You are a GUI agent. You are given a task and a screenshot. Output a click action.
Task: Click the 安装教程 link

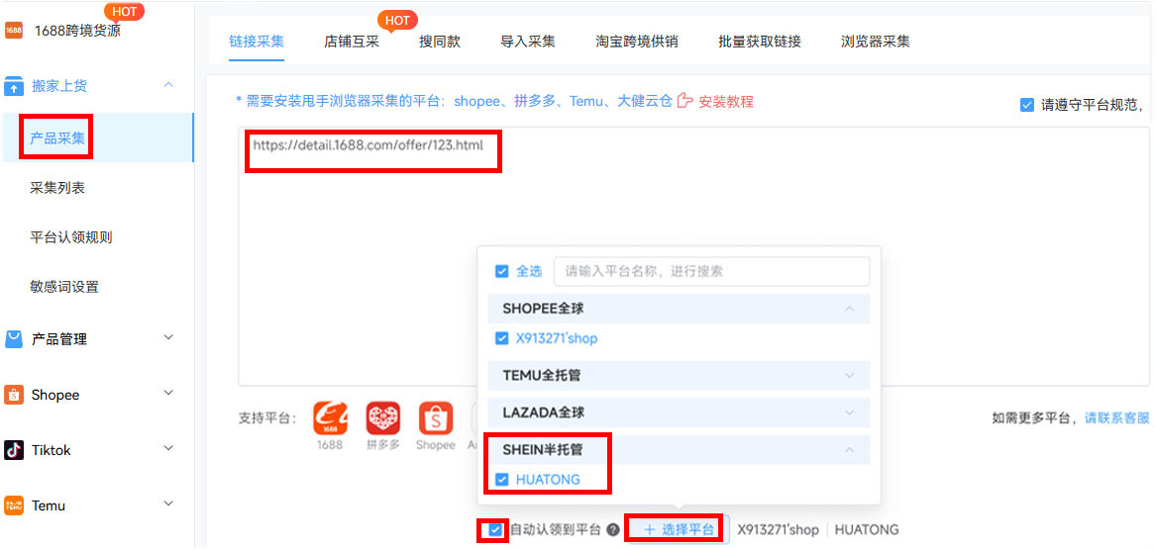click(x=726, y=102)
